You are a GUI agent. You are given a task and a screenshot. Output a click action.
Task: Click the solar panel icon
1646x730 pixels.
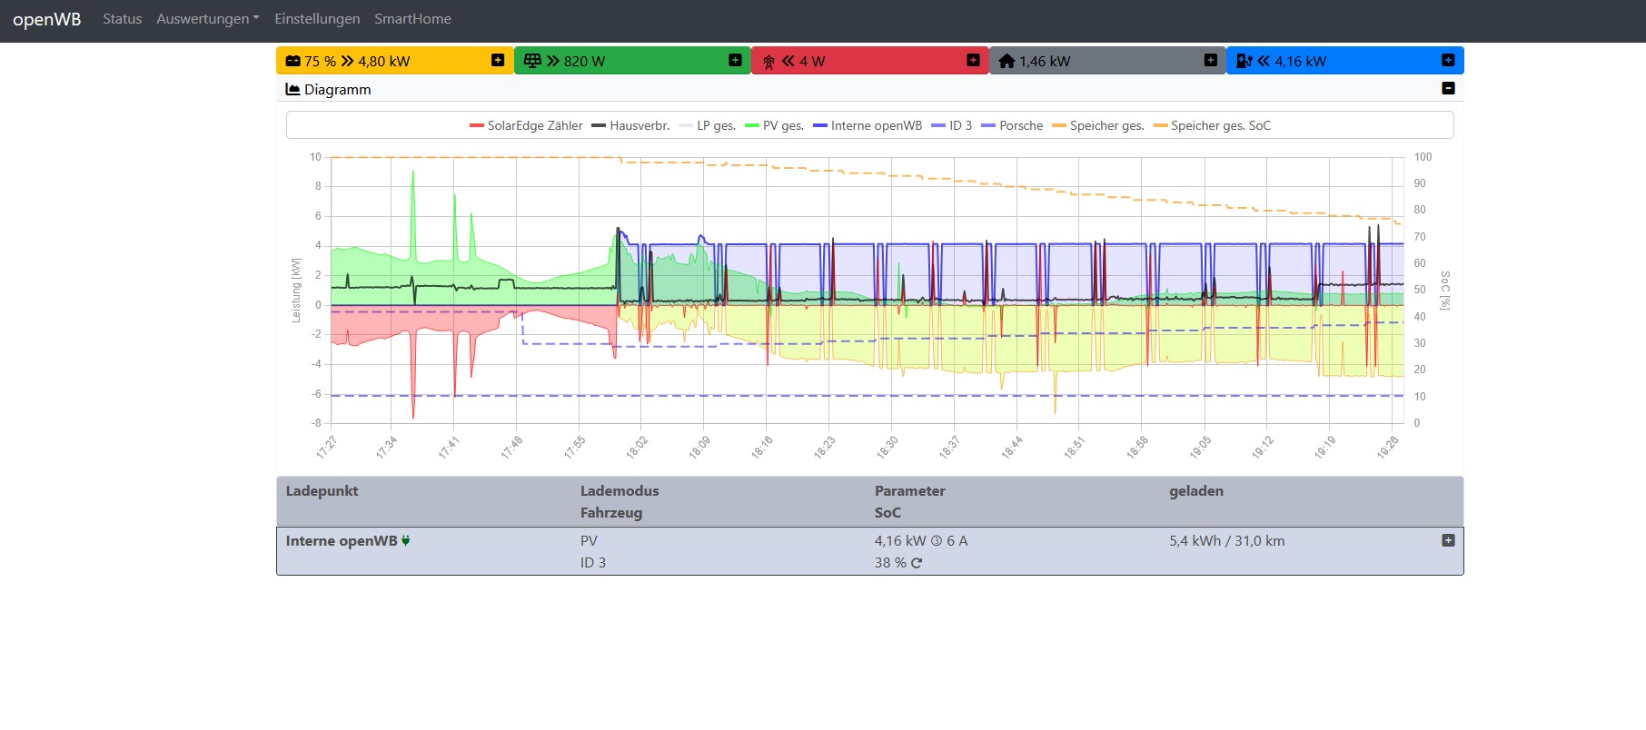click(532, 61)
